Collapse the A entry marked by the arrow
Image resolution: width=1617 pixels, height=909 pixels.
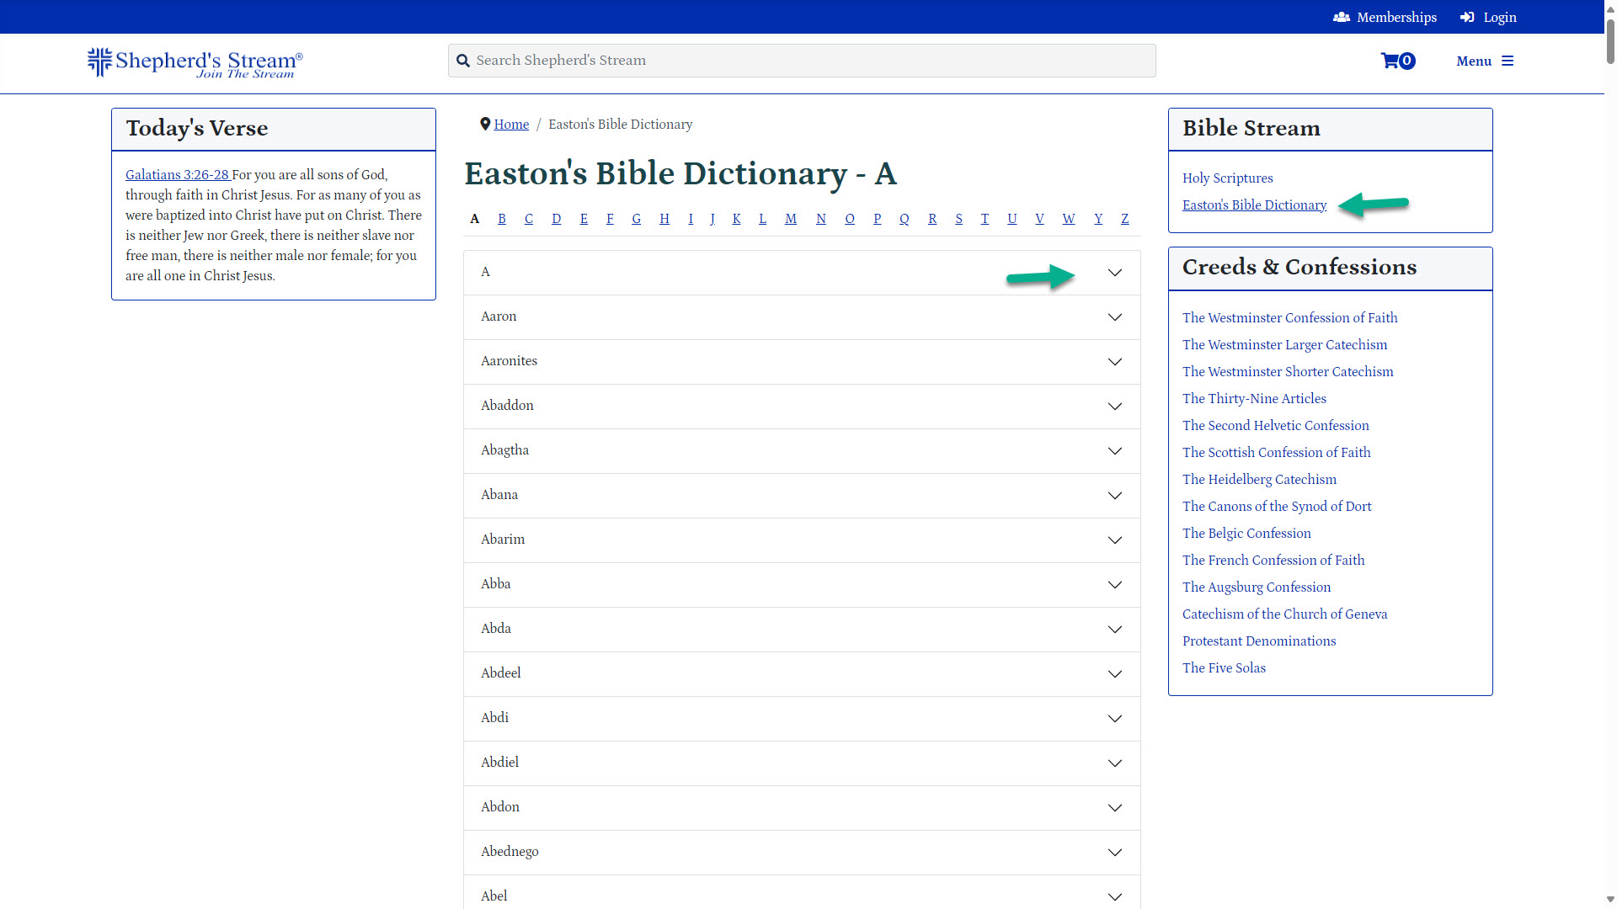click(1115, 272)
